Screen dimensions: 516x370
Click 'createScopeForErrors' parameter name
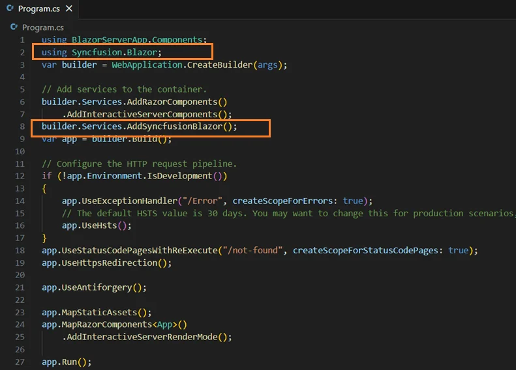282,201
